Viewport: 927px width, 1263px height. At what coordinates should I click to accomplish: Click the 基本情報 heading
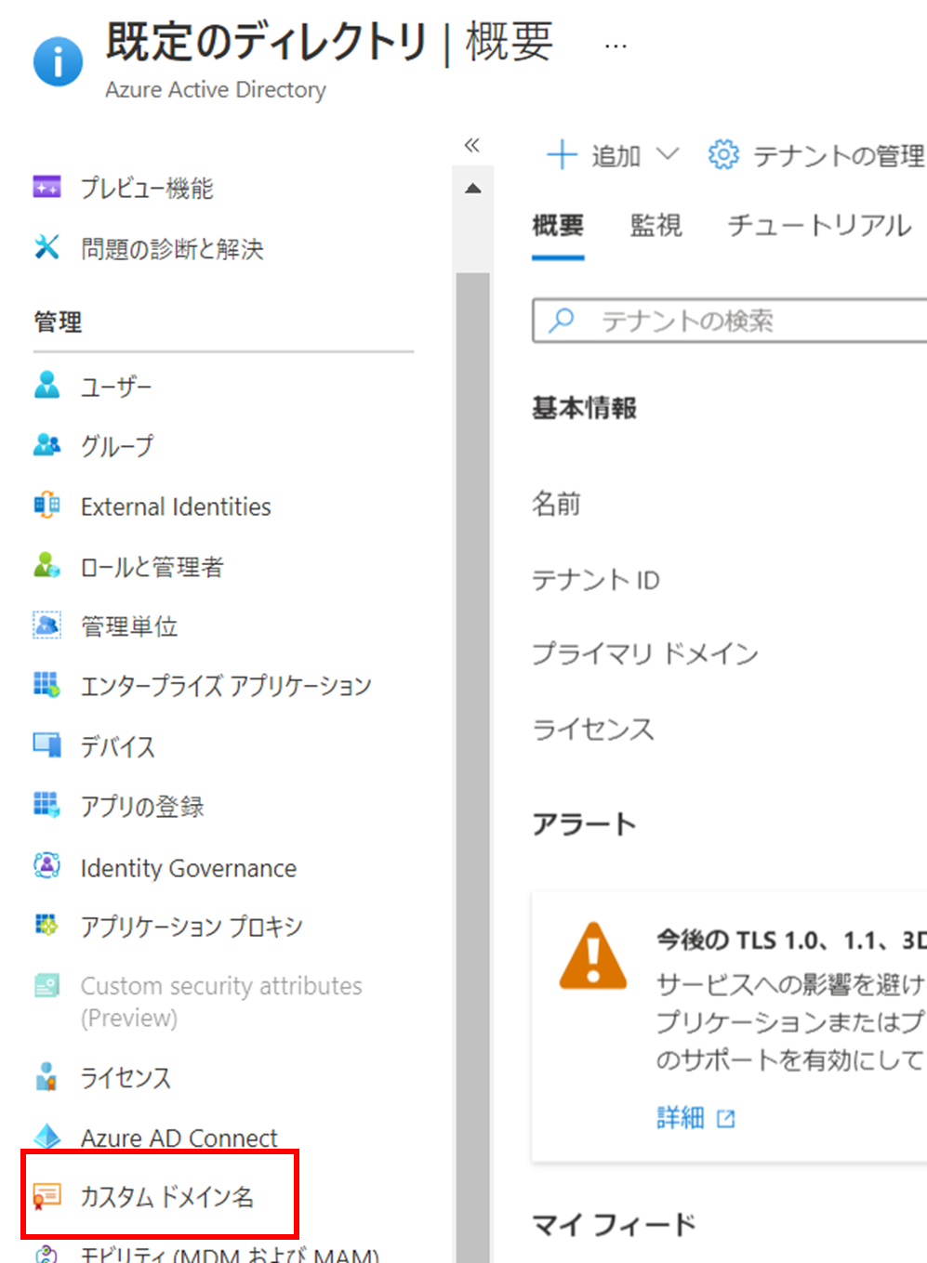click(584, 408)
